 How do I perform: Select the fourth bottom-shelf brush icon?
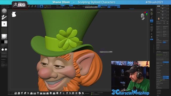pos(19,93)
